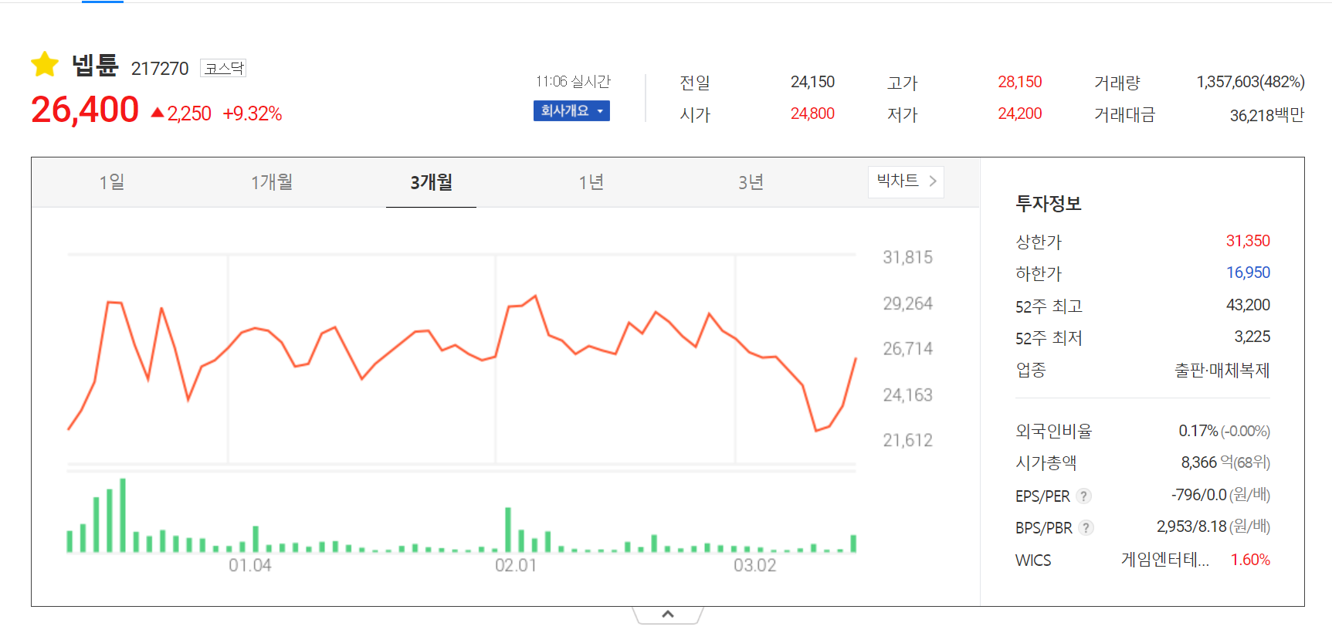Click the BPS/PBR question mark help icon

coord(1086,528)
